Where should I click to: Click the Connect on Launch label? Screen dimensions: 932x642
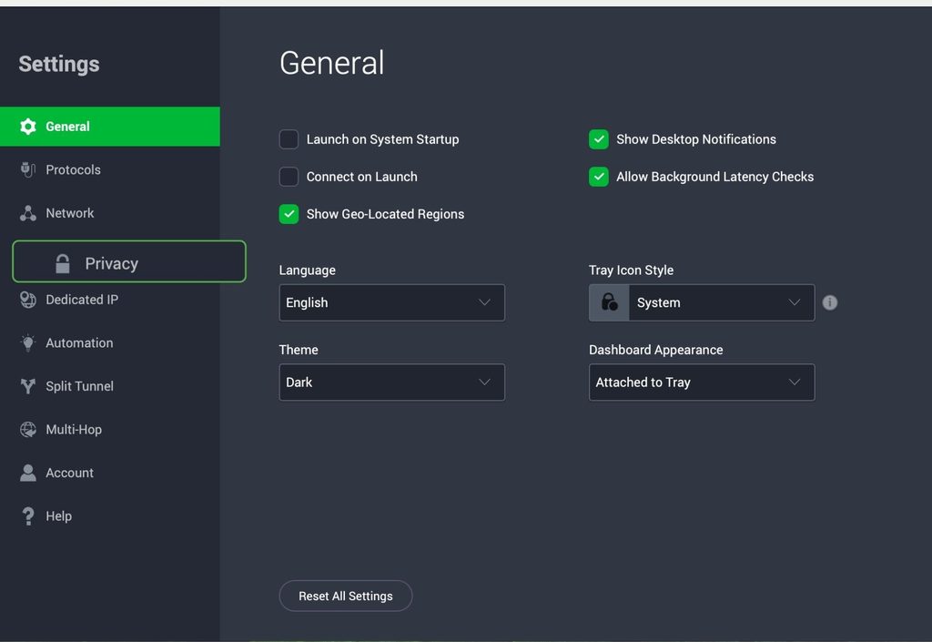click(x=362, y=177)
